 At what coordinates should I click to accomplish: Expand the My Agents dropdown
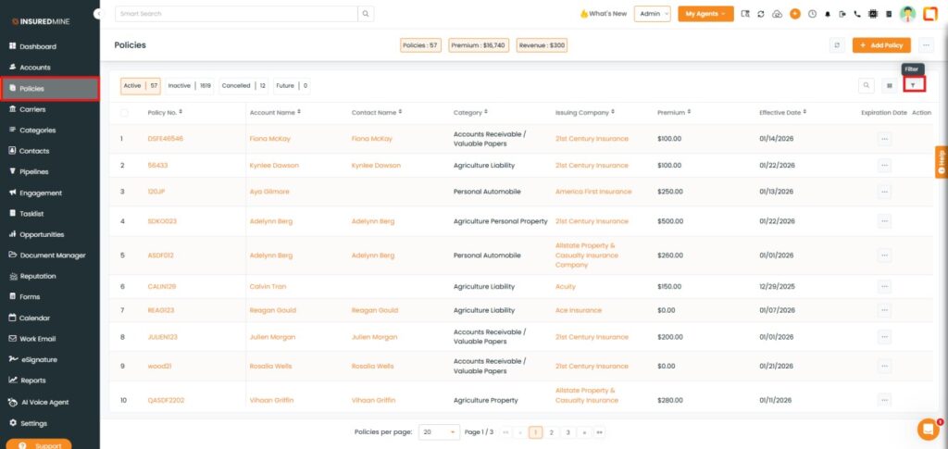(x=705, y=14)
